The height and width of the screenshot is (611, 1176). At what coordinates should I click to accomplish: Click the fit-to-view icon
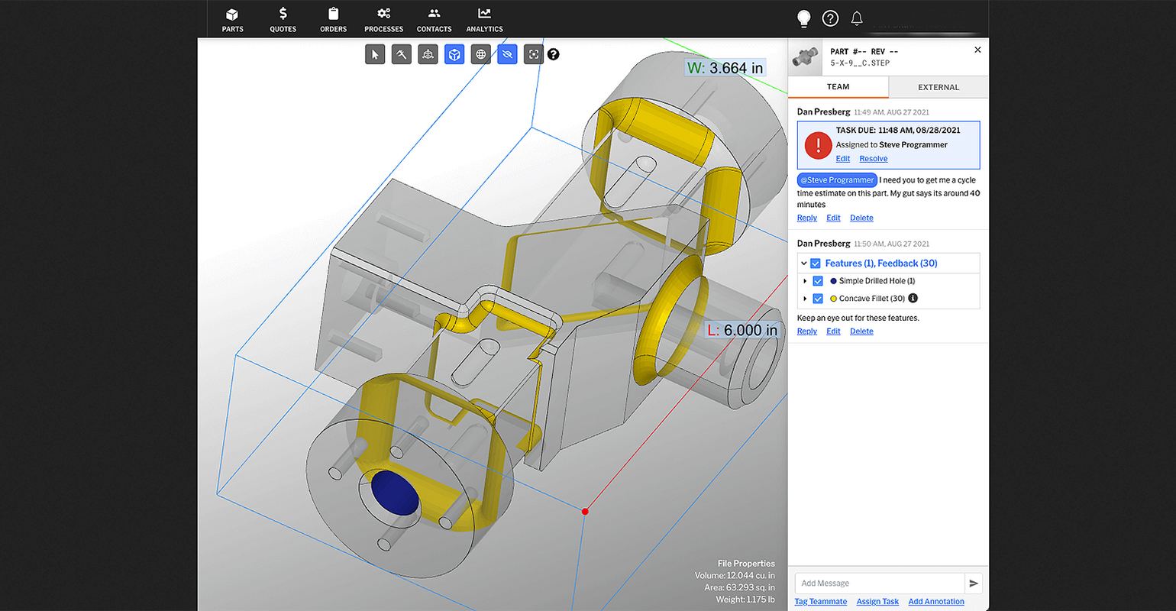[x=533, y=54]
